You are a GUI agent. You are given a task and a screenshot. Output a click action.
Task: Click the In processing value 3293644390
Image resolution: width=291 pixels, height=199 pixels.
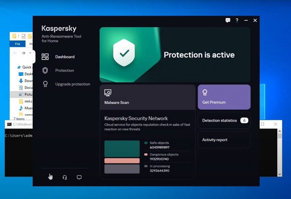(160, 171)
